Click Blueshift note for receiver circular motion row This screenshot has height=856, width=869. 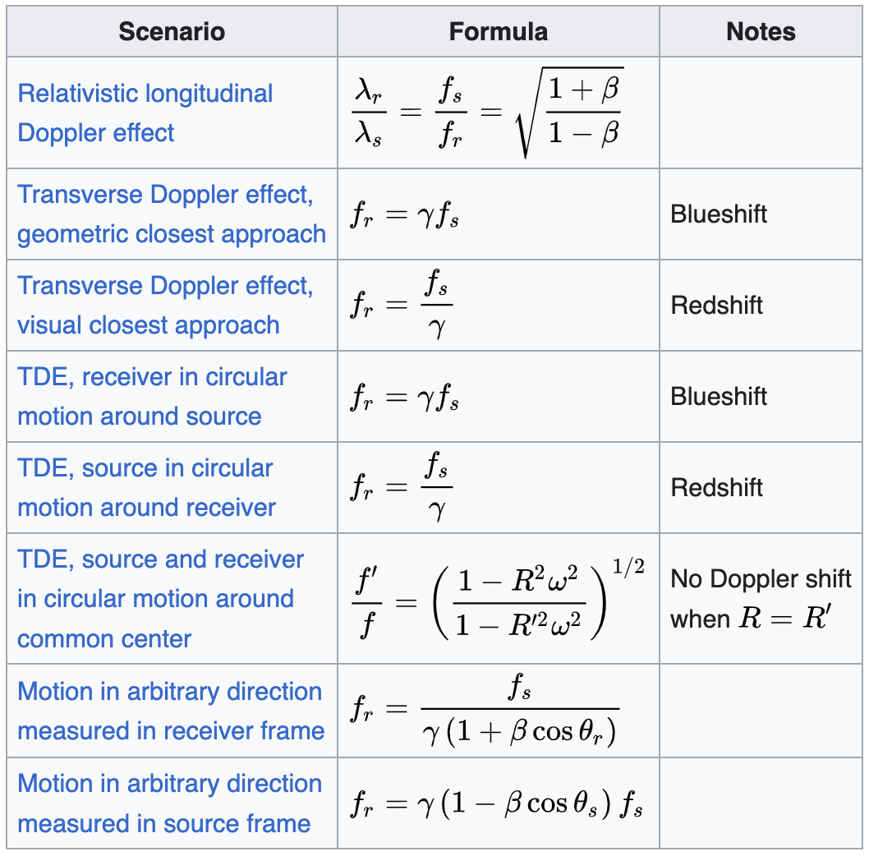coord(719,397)
